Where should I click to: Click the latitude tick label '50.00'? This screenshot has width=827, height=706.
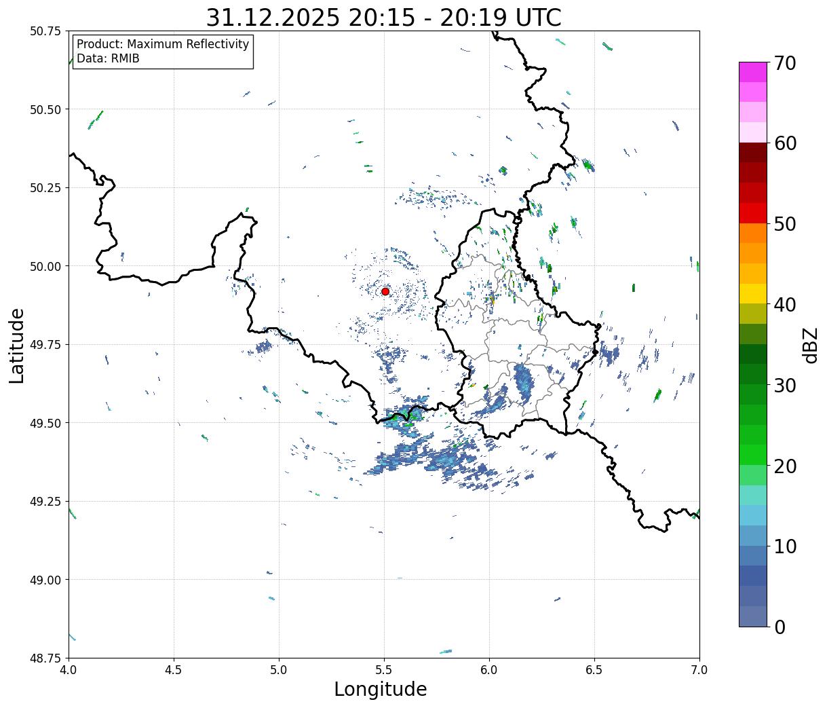46,266
